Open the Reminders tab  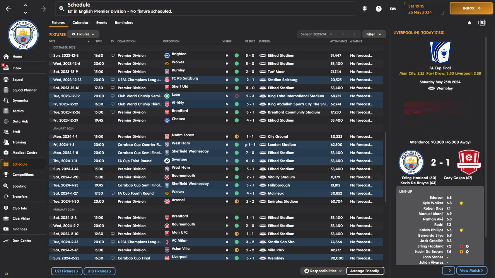point(124,23)
